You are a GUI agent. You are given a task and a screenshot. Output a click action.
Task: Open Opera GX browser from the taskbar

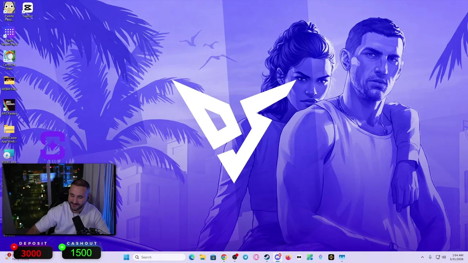point(256,257)
